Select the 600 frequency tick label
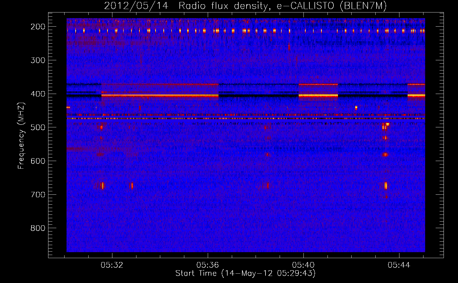The height and width of the screenshot is (283, 458). (x=38, y=161)
